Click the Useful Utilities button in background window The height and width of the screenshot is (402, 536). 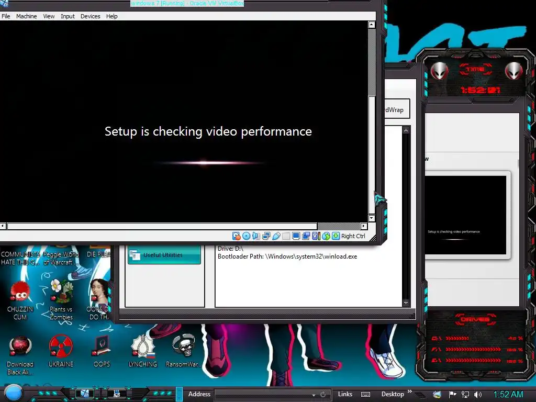pyautogui.click(x=164, y=255)
